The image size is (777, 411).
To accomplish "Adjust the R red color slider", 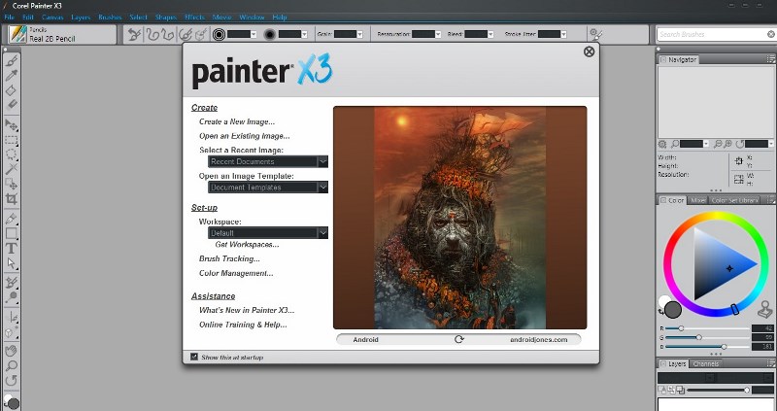I will 707,328.
